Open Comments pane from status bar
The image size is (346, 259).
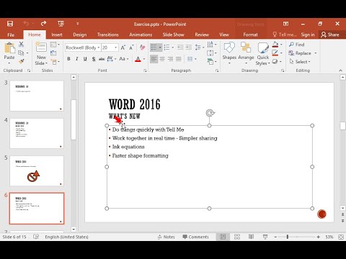pyautogui.click(x=195, y=237)
